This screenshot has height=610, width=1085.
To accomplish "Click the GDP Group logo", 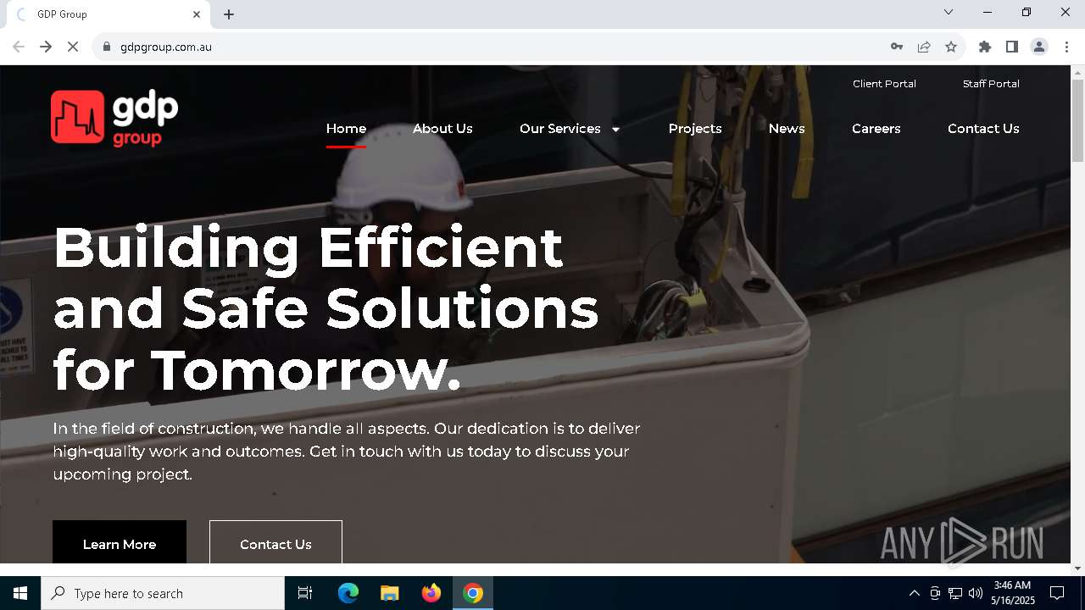I will [x=114, y=117].
